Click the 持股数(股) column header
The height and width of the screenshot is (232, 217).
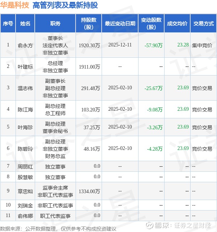click(x=89, y=23)
